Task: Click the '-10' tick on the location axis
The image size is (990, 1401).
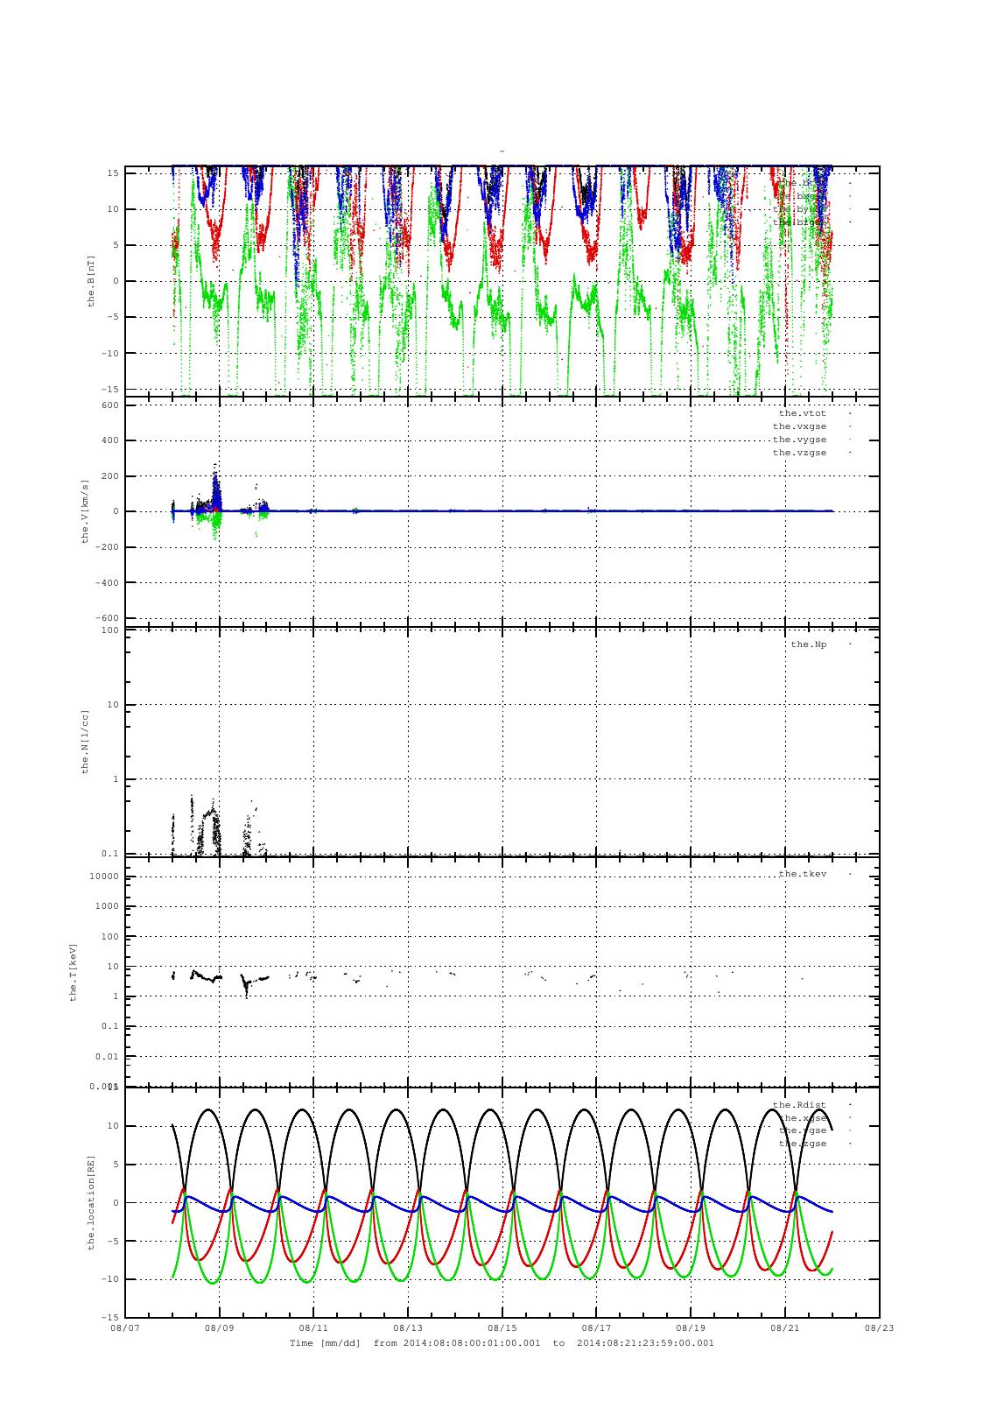Action: coord(109,1279)
